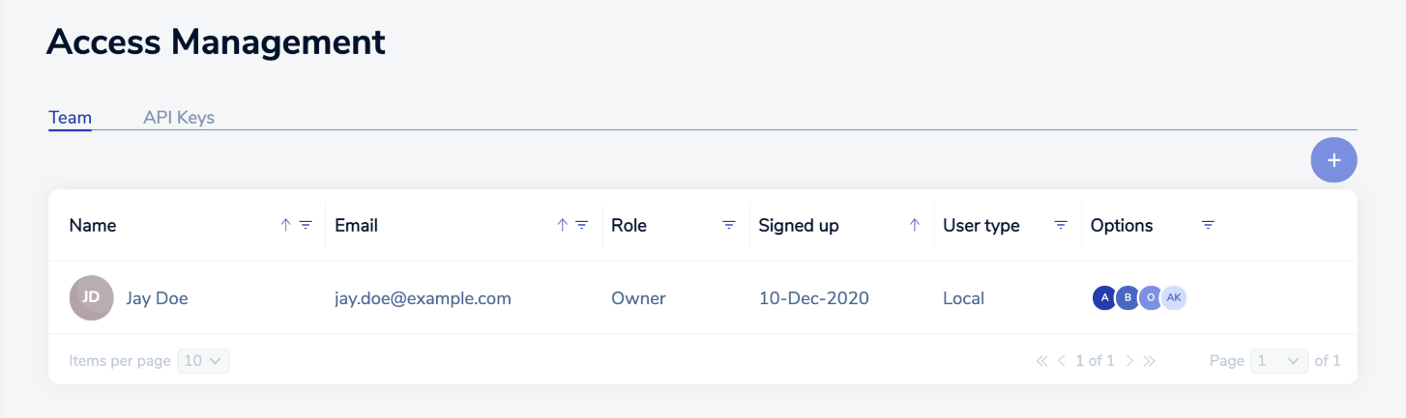The height and width of the screenshot is (418, 1406).
Task: Open the Email column filter icon
Action: (x=582, y=225)
